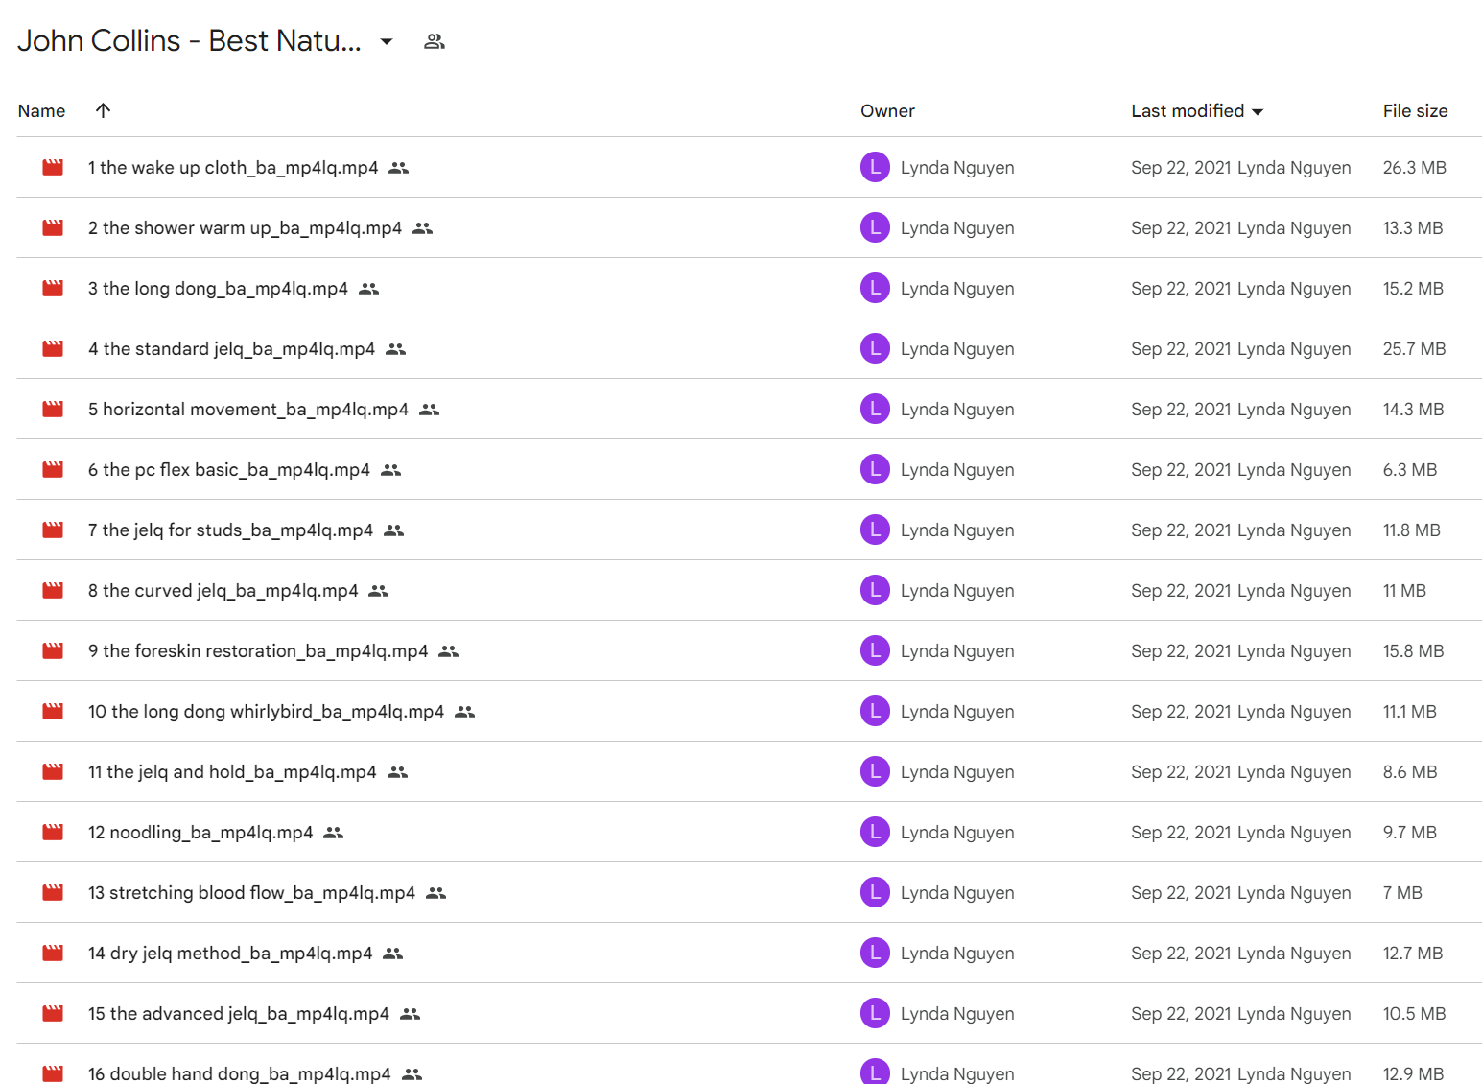Click the 11 MB size of 8 the curved jelq

[x=1404, y=591]
